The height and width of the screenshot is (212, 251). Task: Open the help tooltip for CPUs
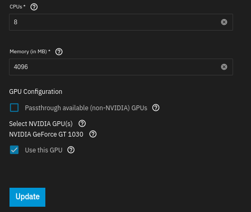click(34, 7)
